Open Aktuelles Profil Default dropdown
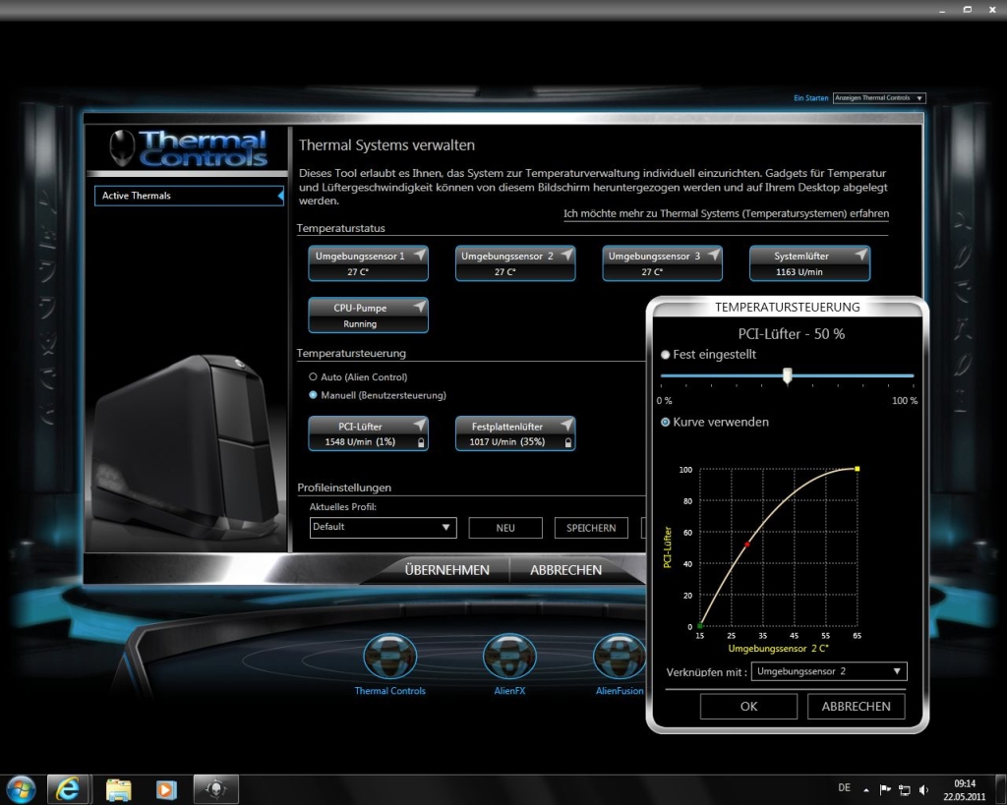Image resolution: width=1007 pixels, height=805 pixels. (383, 527)
